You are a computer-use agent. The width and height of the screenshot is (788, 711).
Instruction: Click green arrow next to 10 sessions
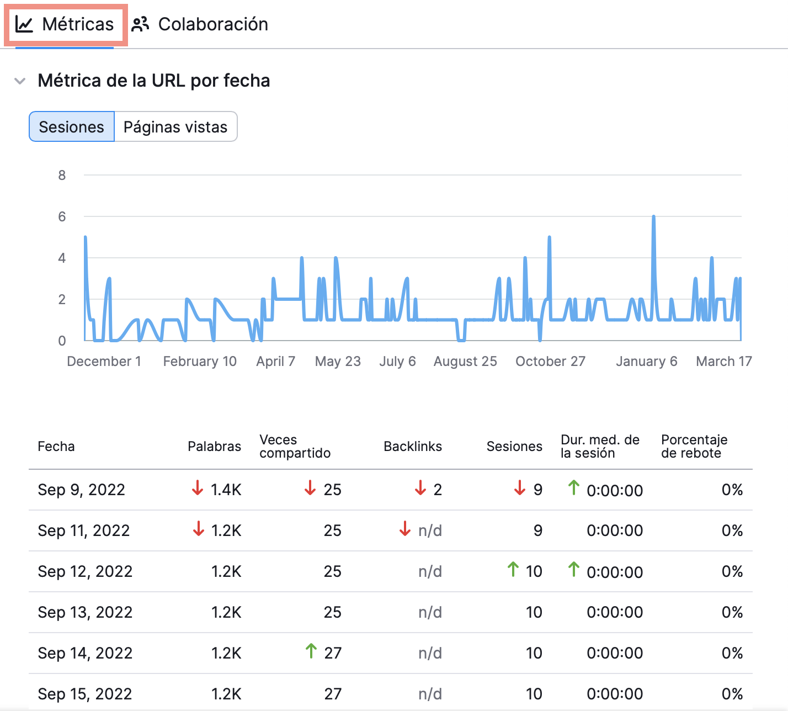click(x=513, y=570)
